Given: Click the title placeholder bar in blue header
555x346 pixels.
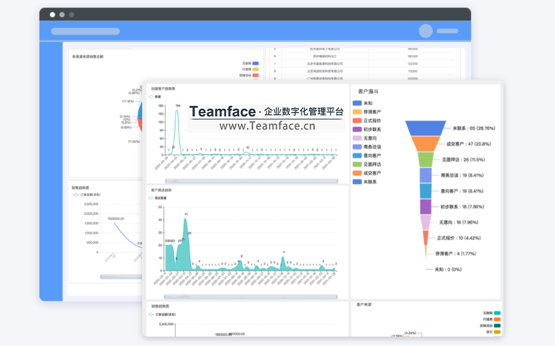Looking at the screenshot, I should pyautogui.click(x=85, y=31).
